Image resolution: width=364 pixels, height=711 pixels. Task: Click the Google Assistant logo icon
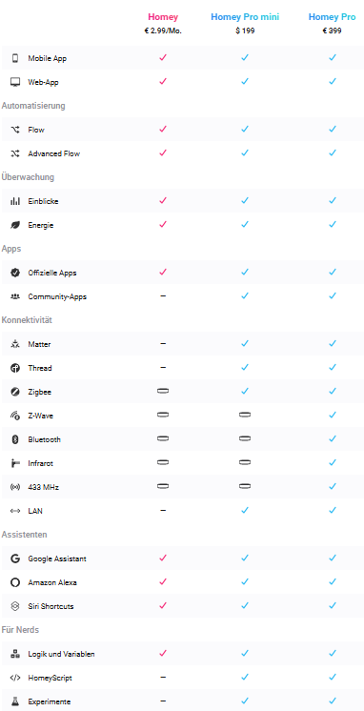15,559
